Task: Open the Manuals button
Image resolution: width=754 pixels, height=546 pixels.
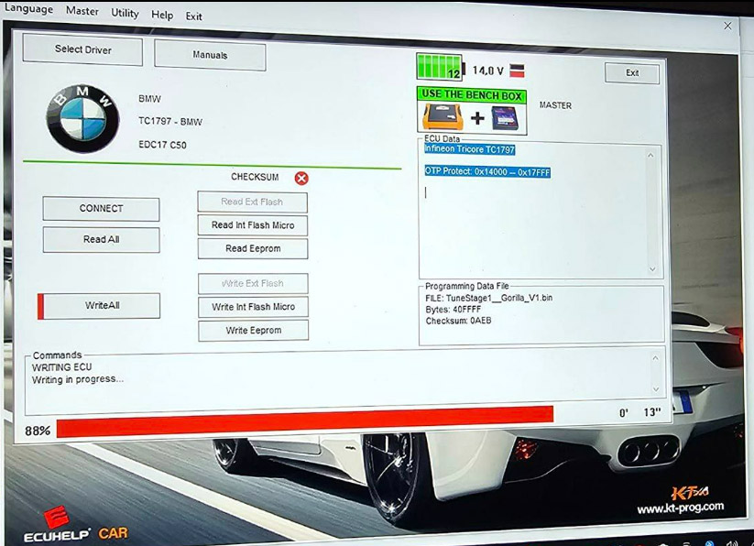Action: pyautogui.click(x=210, y=55)
